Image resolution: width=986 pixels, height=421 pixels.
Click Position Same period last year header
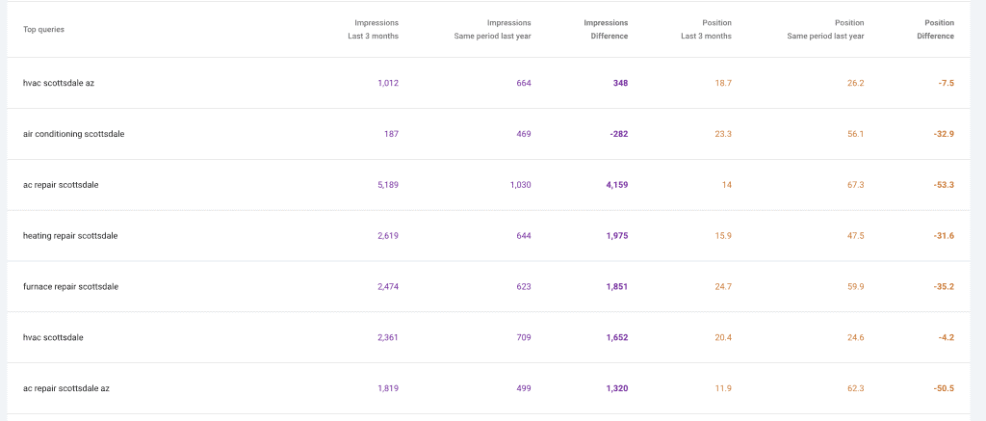(x=825, y=30)
